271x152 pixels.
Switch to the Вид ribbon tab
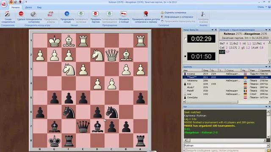[x=39, y=8]
